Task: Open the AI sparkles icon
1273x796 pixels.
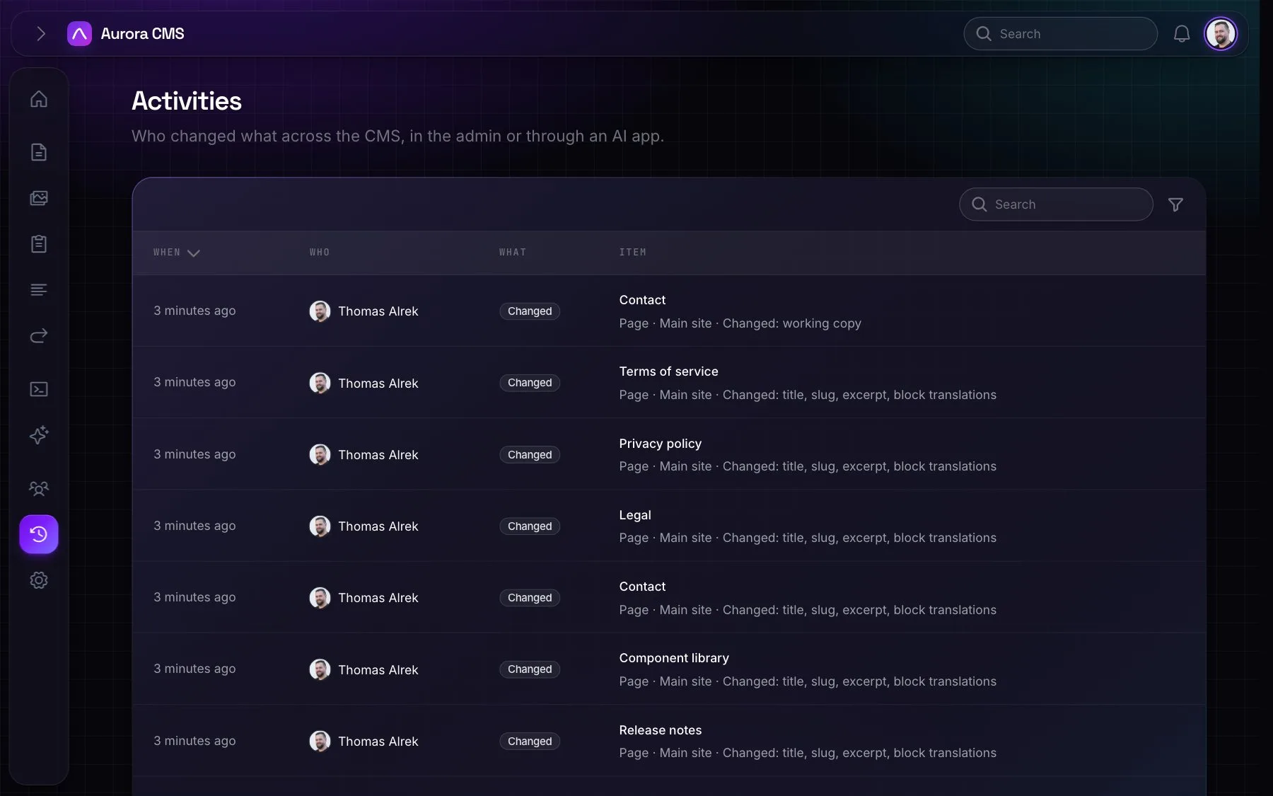Action: [39, 434]
